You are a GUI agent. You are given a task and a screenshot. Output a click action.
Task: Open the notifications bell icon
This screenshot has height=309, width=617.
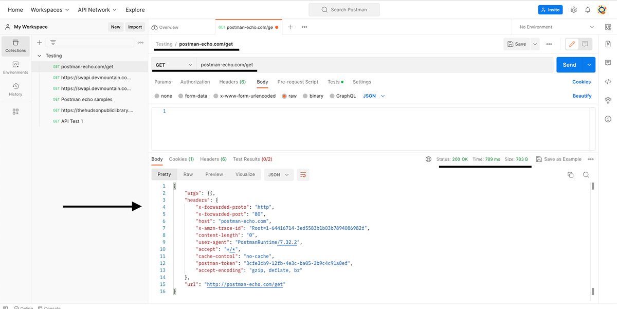pos(588,10)
